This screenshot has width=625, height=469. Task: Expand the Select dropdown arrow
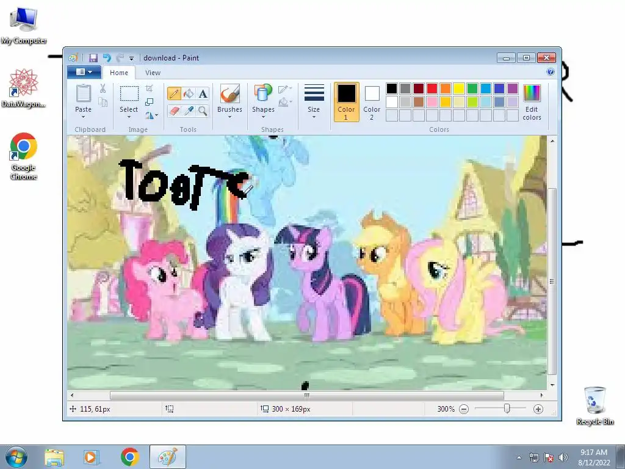[129, 117]
